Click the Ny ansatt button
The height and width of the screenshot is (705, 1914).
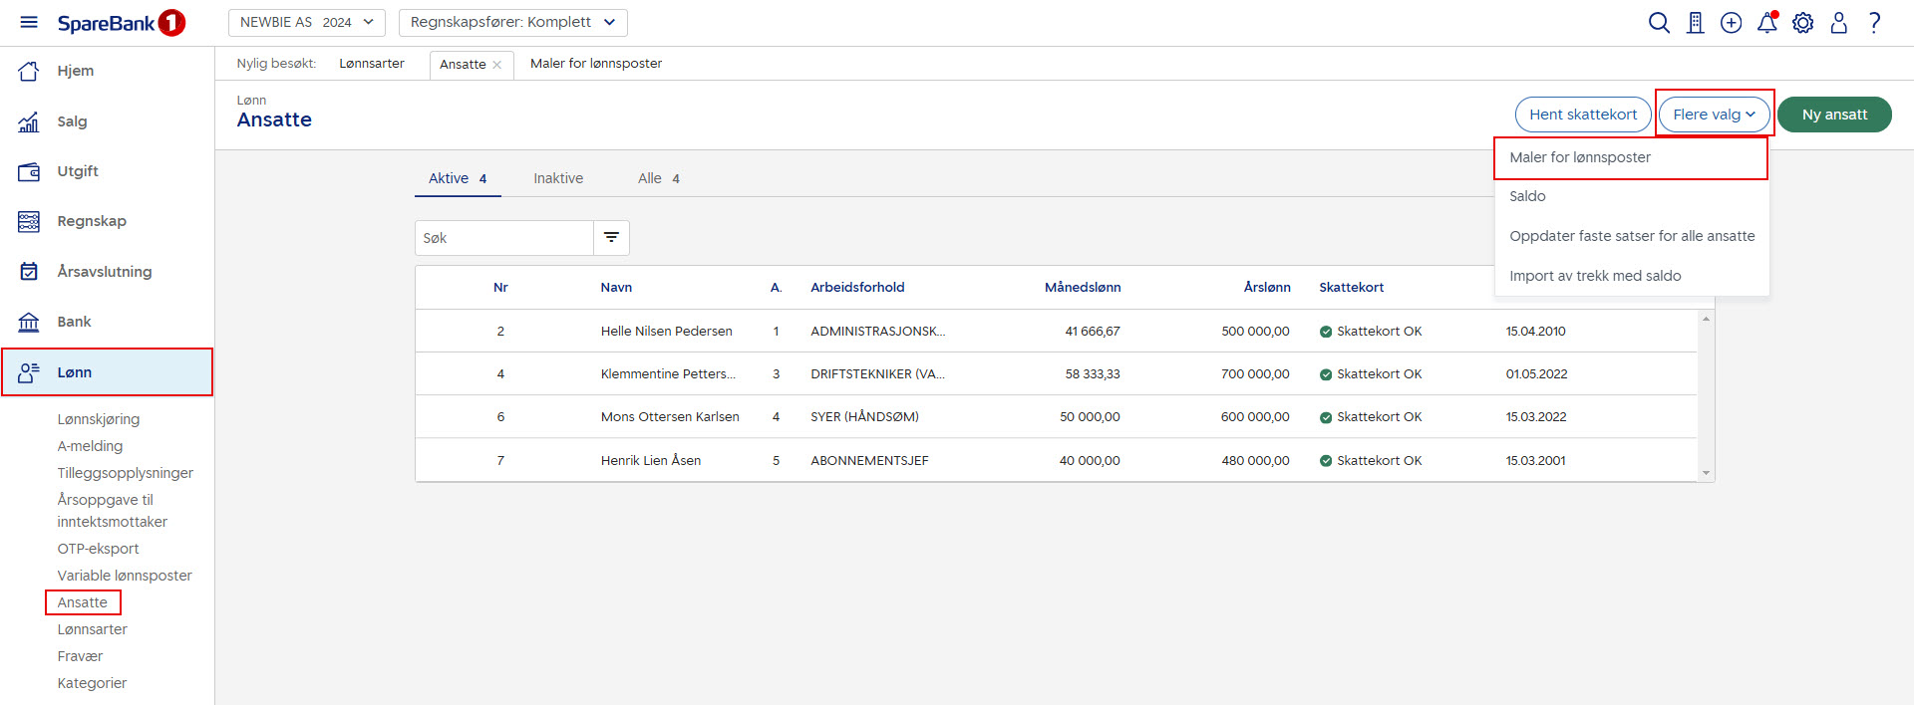click(1833, 115)
